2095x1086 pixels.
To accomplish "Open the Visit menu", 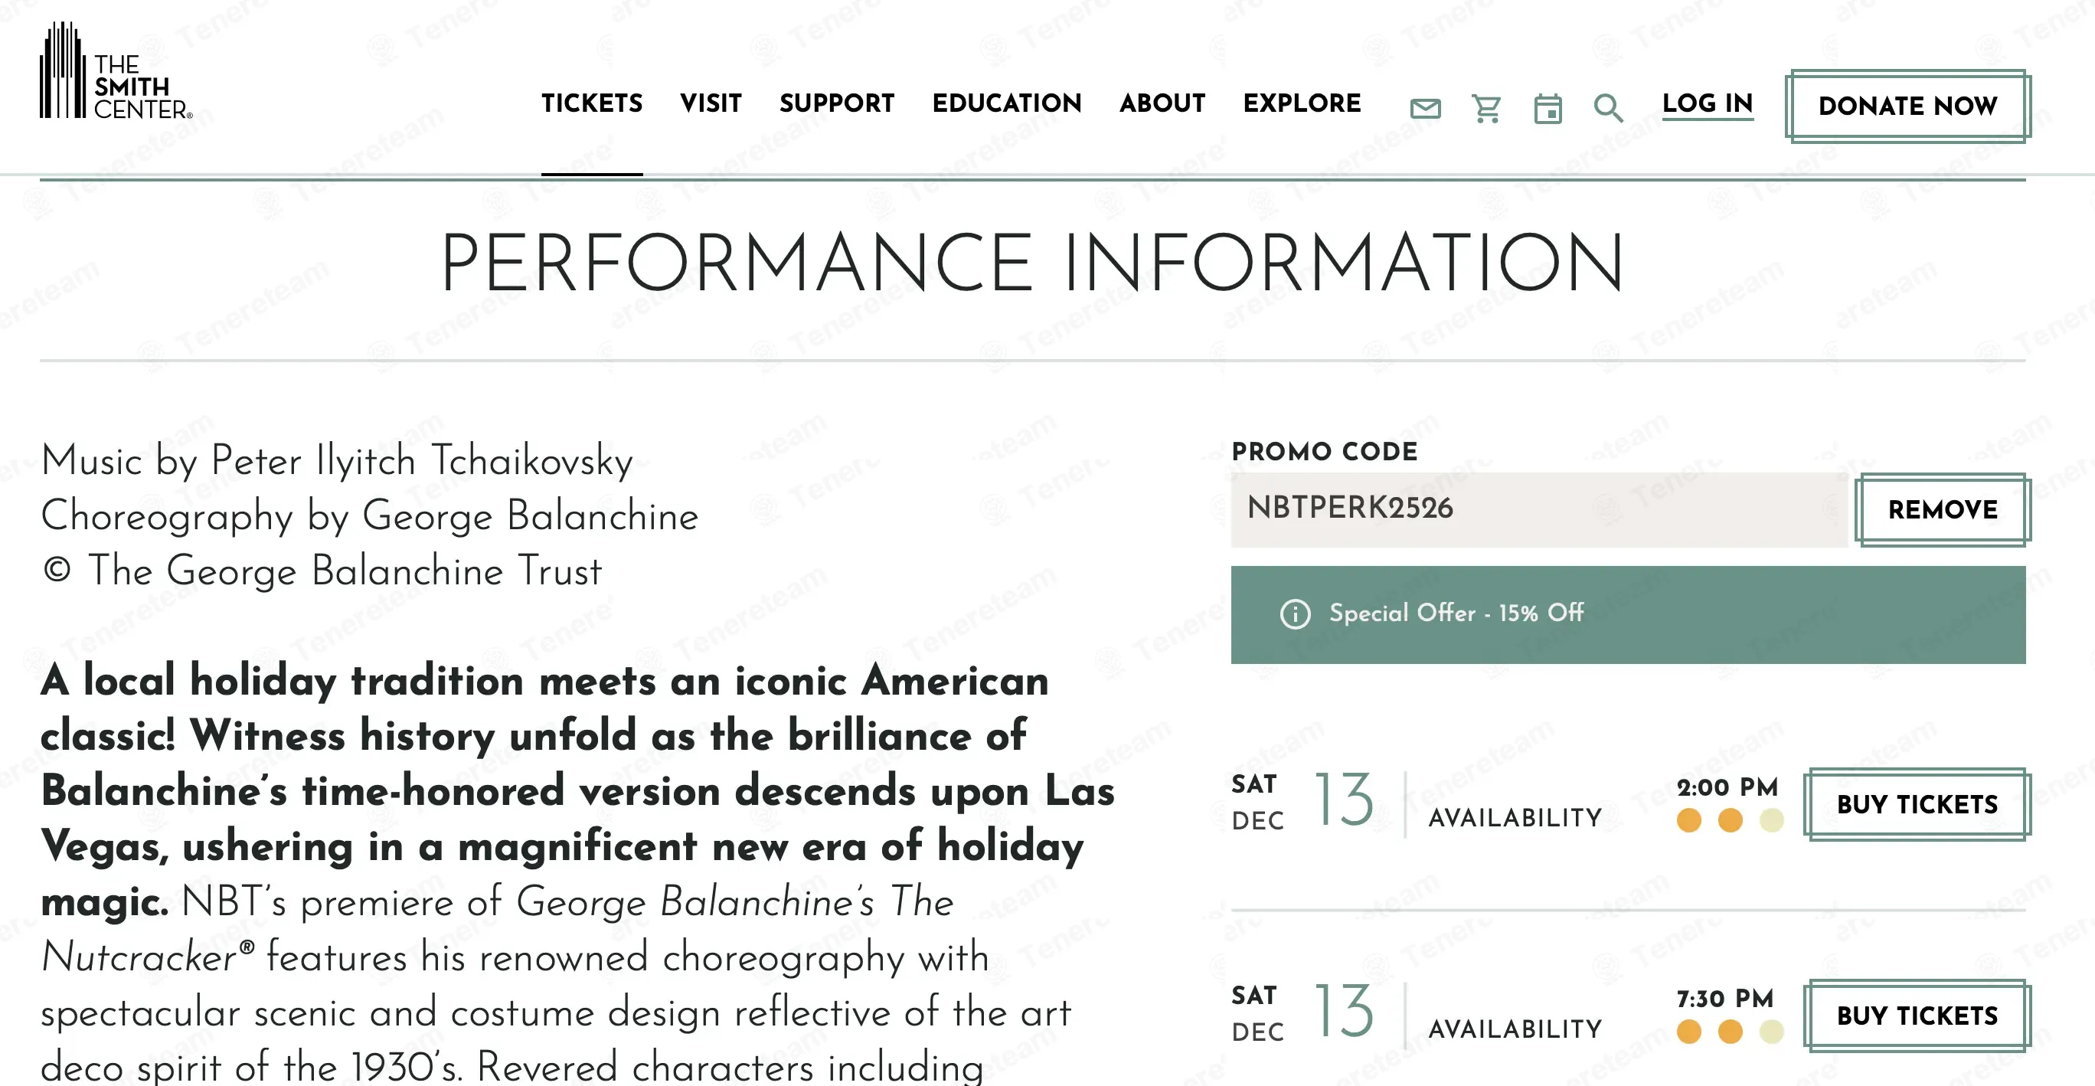I will point(711,103).
